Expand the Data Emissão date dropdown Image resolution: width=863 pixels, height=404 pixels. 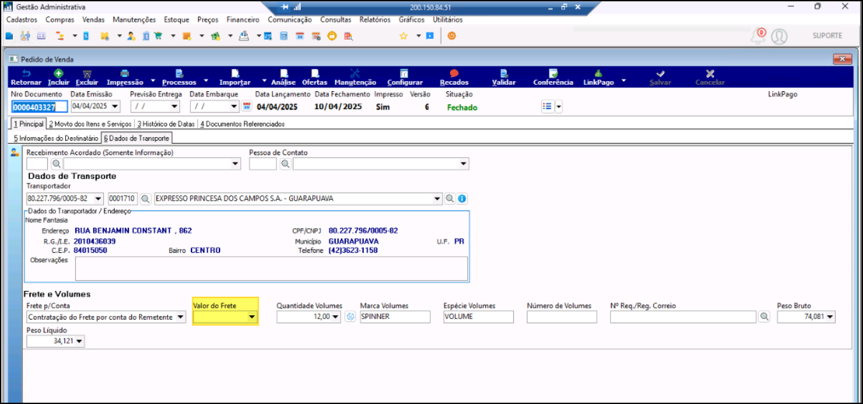(x=114, y=107)
